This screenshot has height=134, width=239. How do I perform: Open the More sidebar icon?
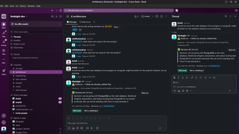(x=4, y=59)
